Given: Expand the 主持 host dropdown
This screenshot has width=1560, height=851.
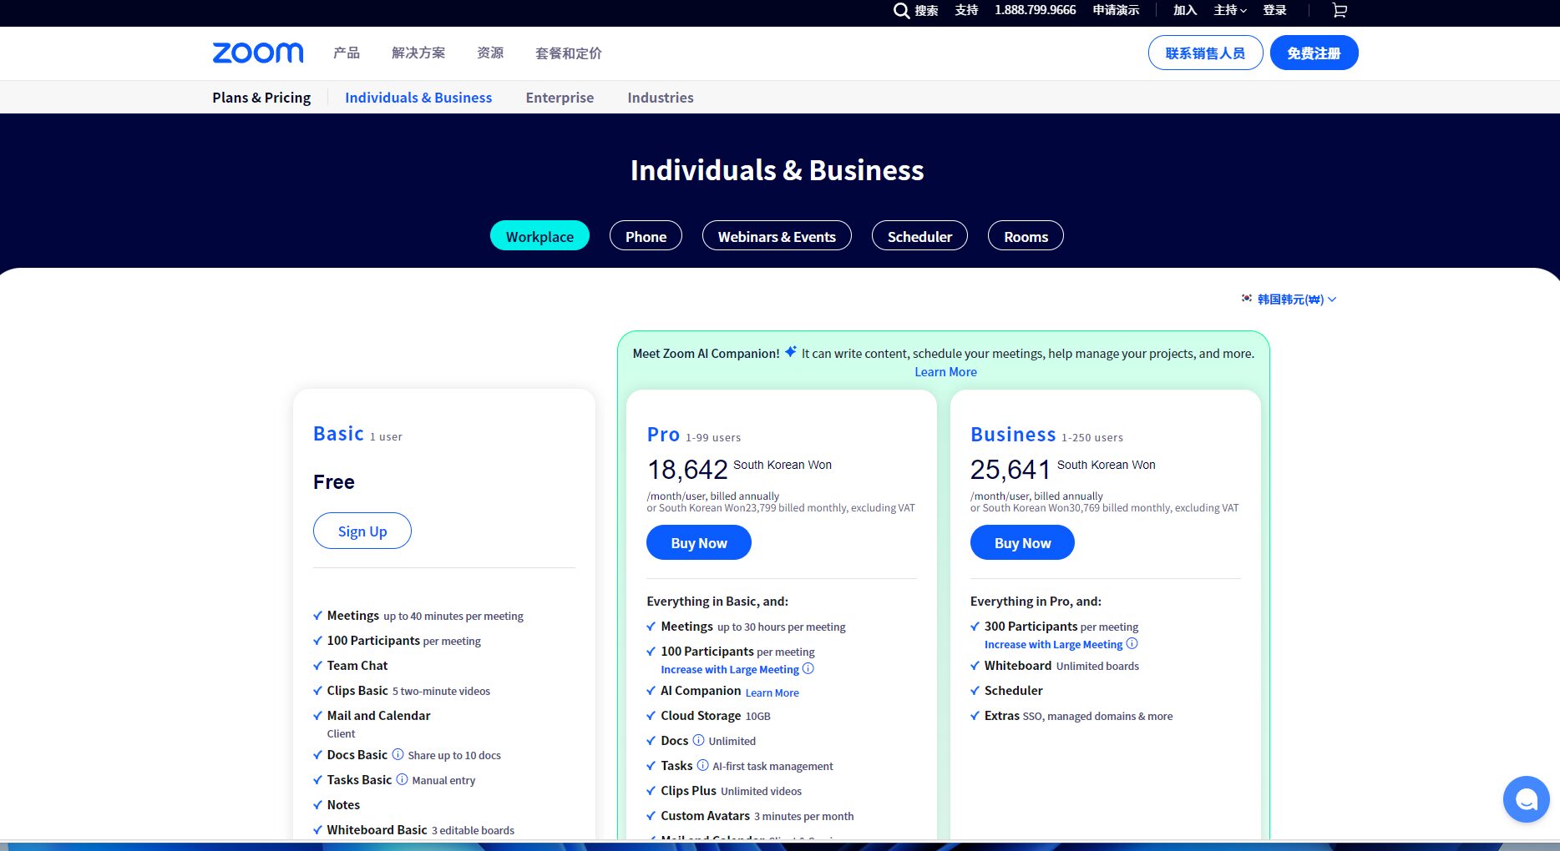Looking at the screenshot, I should coord(1229,11).
